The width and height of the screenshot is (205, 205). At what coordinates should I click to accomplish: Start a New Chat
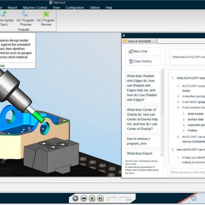point(143,51)
